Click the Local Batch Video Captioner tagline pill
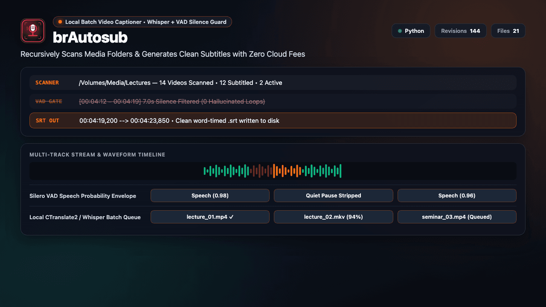 click(142, 22)
